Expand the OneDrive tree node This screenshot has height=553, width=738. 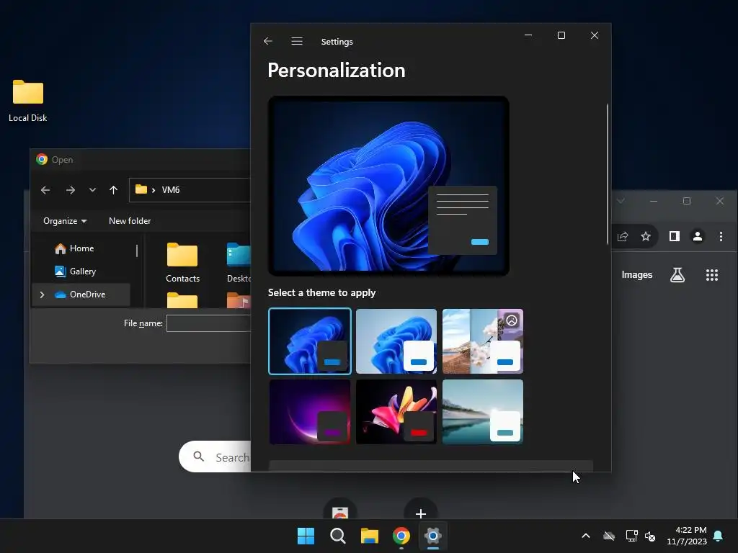(43, 295)
